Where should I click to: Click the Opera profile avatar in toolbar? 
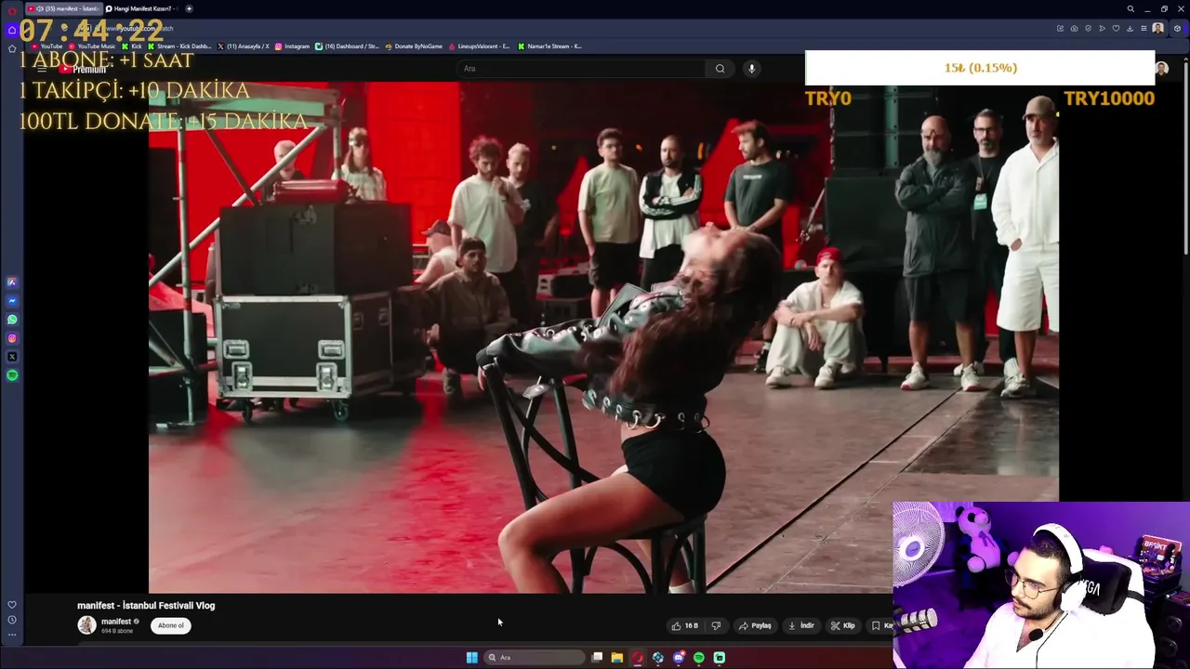point(1158,29)
